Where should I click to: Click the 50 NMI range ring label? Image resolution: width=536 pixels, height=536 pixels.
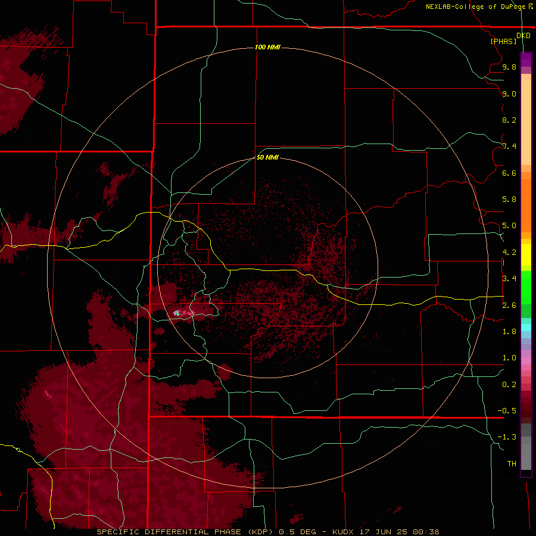pos(267,157)
